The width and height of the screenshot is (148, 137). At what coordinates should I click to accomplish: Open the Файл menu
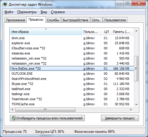pyautogui.click(x=9, y=12)
